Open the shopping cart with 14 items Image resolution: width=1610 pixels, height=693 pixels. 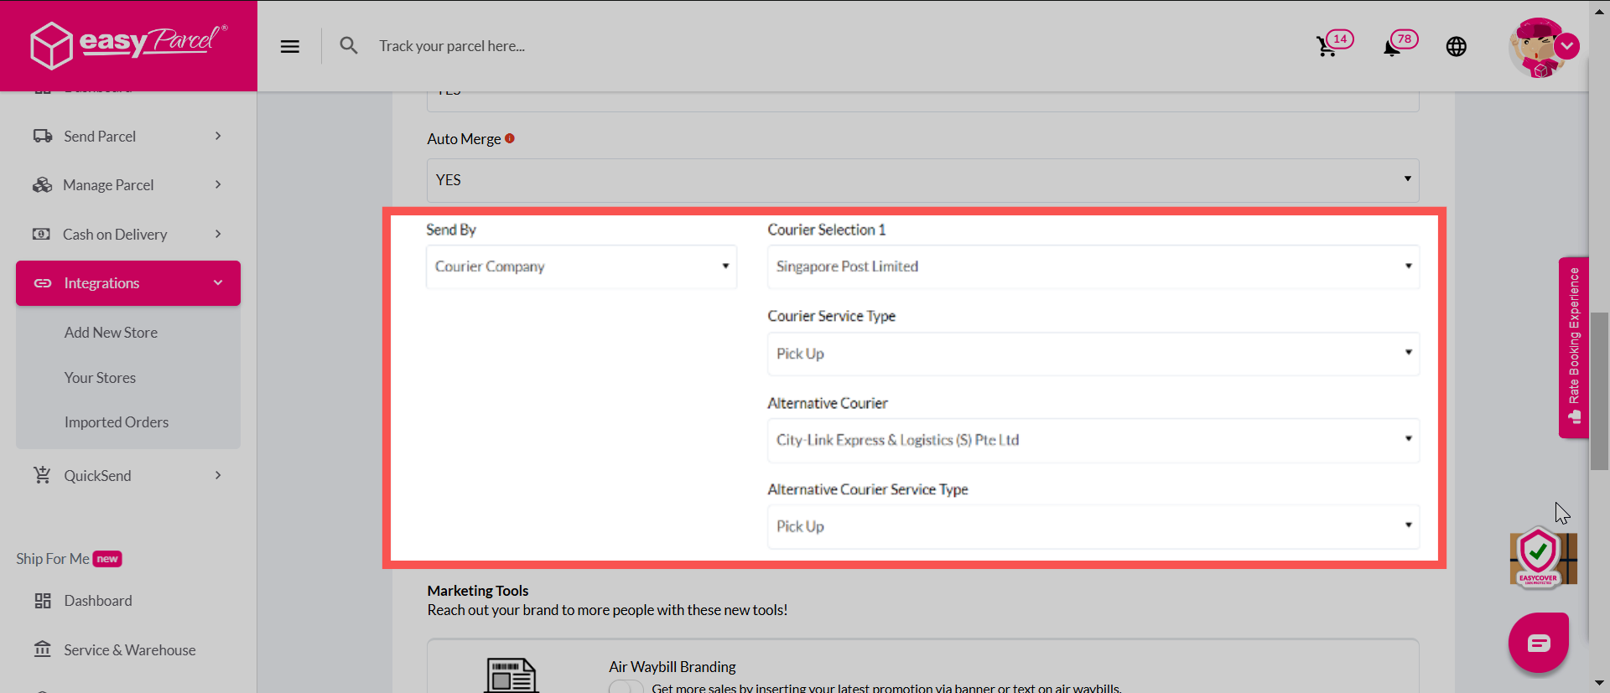pos(1333,44)
